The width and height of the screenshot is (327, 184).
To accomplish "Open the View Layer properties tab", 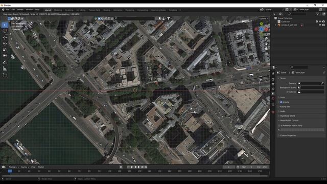I will (x=273, y=89).
